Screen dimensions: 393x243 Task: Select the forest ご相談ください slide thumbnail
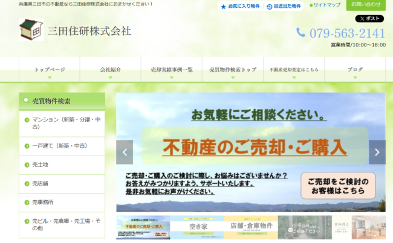[305, 227]
